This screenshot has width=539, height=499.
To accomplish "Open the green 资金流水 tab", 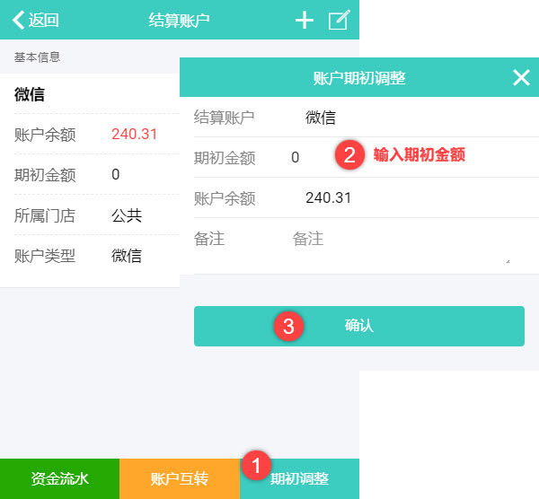I will (x=59, y=478).
